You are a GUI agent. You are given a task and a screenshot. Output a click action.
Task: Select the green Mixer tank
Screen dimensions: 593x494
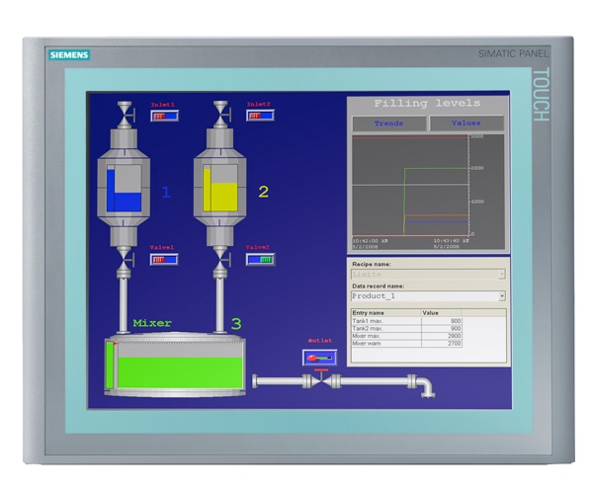point(175,365)
